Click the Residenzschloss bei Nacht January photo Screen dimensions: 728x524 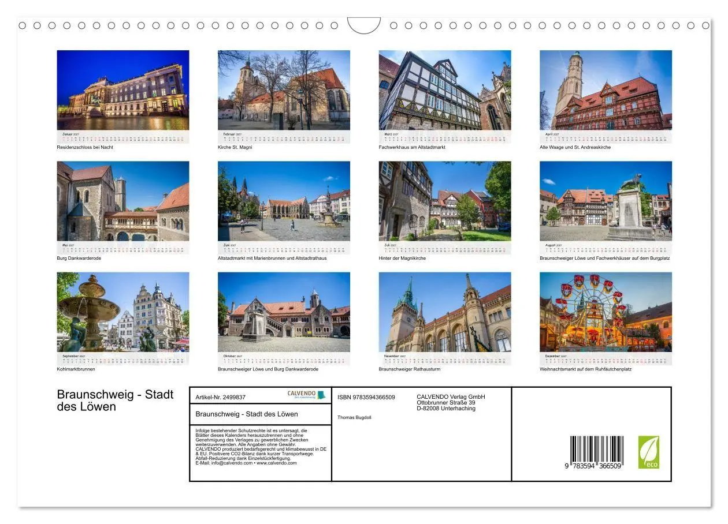click(122, 90)
